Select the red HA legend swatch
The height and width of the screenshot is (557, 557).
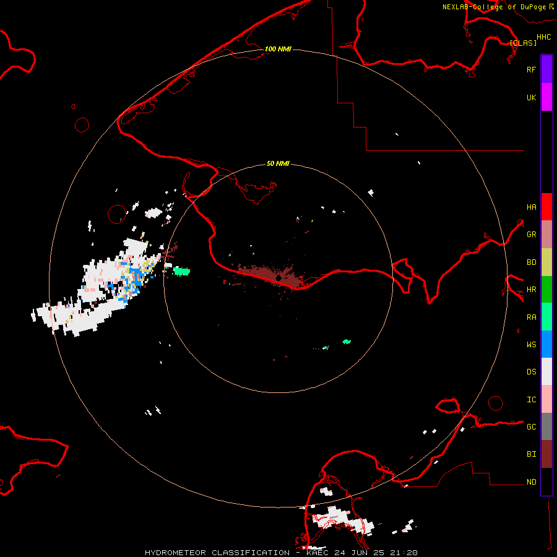tap(546, 207)
